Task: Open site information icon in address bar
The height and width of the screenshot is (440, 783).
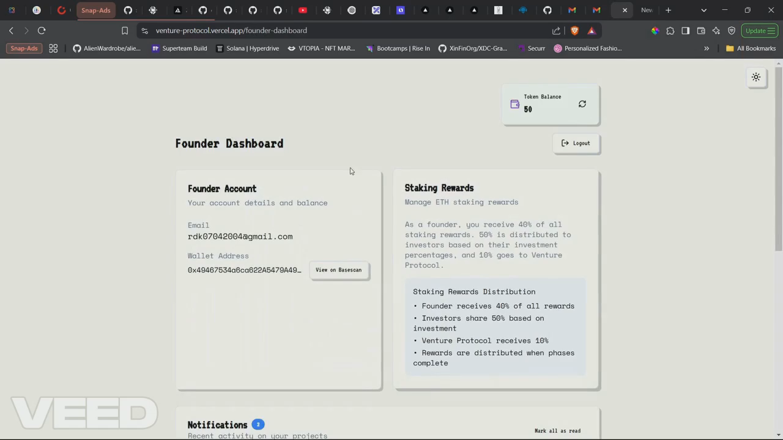Action: point(144,31)
